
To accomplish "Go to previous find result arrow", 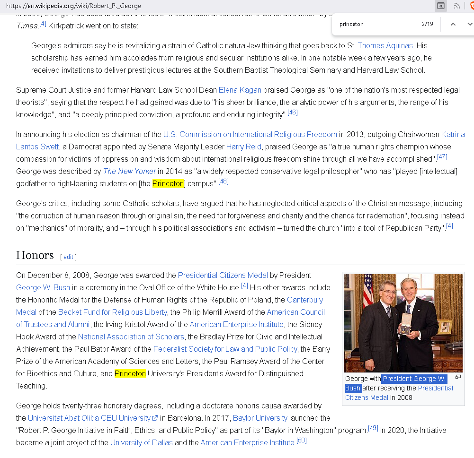I will (x=453, y=24).
